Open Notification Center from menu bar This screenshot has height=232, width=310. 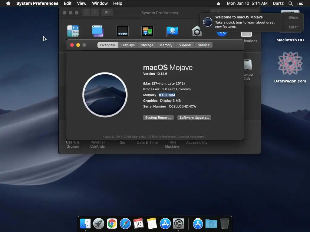coord(300,3)
